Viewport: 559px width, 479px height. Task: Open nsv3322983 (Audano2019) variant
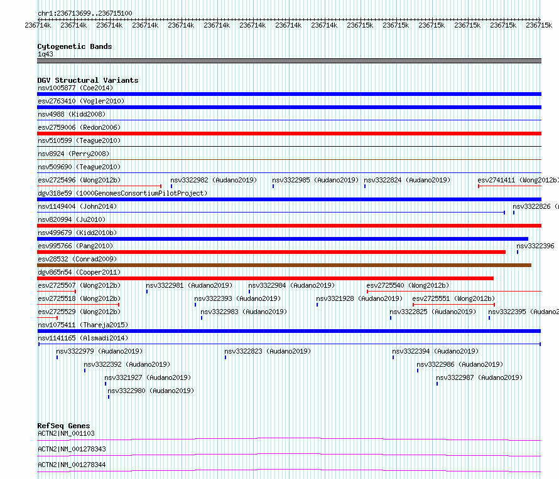pos(244,312)
